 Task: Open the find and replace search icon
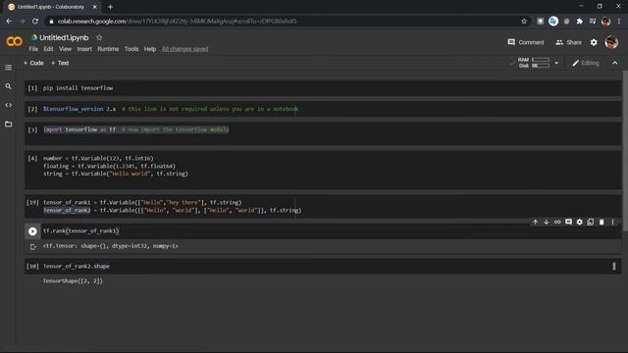point(9,86)
